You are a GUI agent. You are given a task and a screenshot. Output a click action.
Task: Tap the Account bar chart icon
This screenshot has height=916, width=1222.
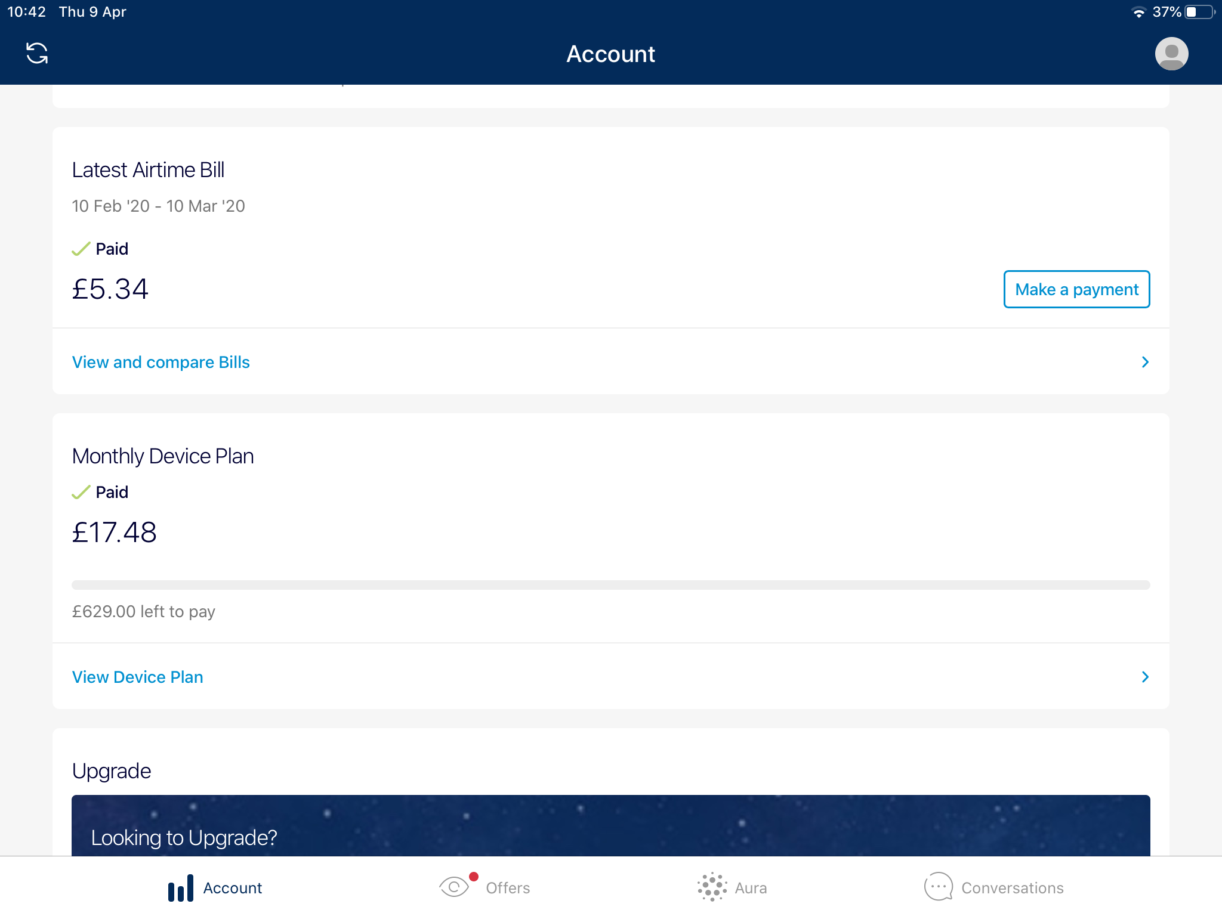coord(181,888)
